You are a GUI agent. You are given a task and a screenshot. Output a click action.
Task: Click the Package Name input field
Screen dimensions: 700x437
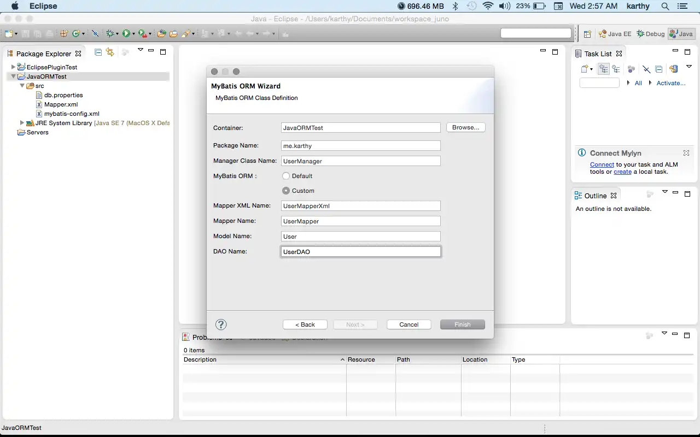coord(360,146)
